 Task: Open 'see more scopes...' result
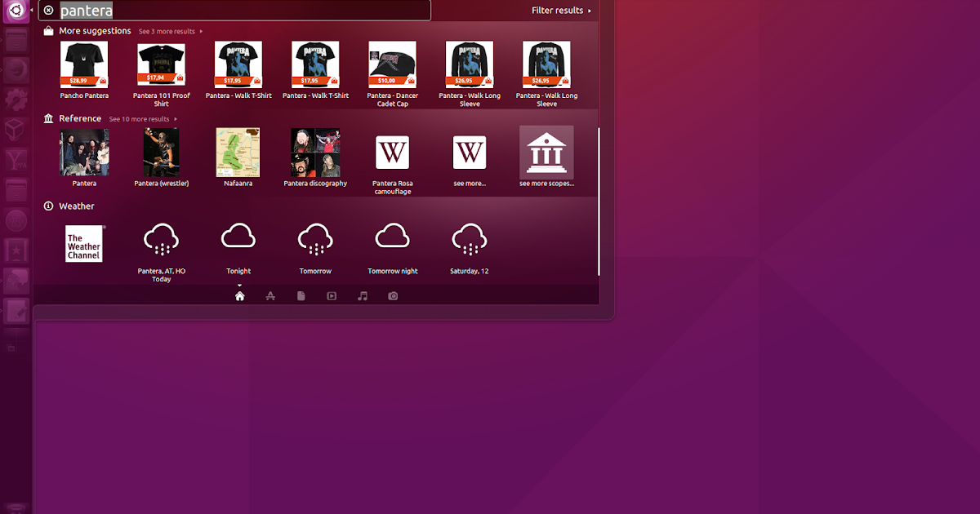pos(546,152)
